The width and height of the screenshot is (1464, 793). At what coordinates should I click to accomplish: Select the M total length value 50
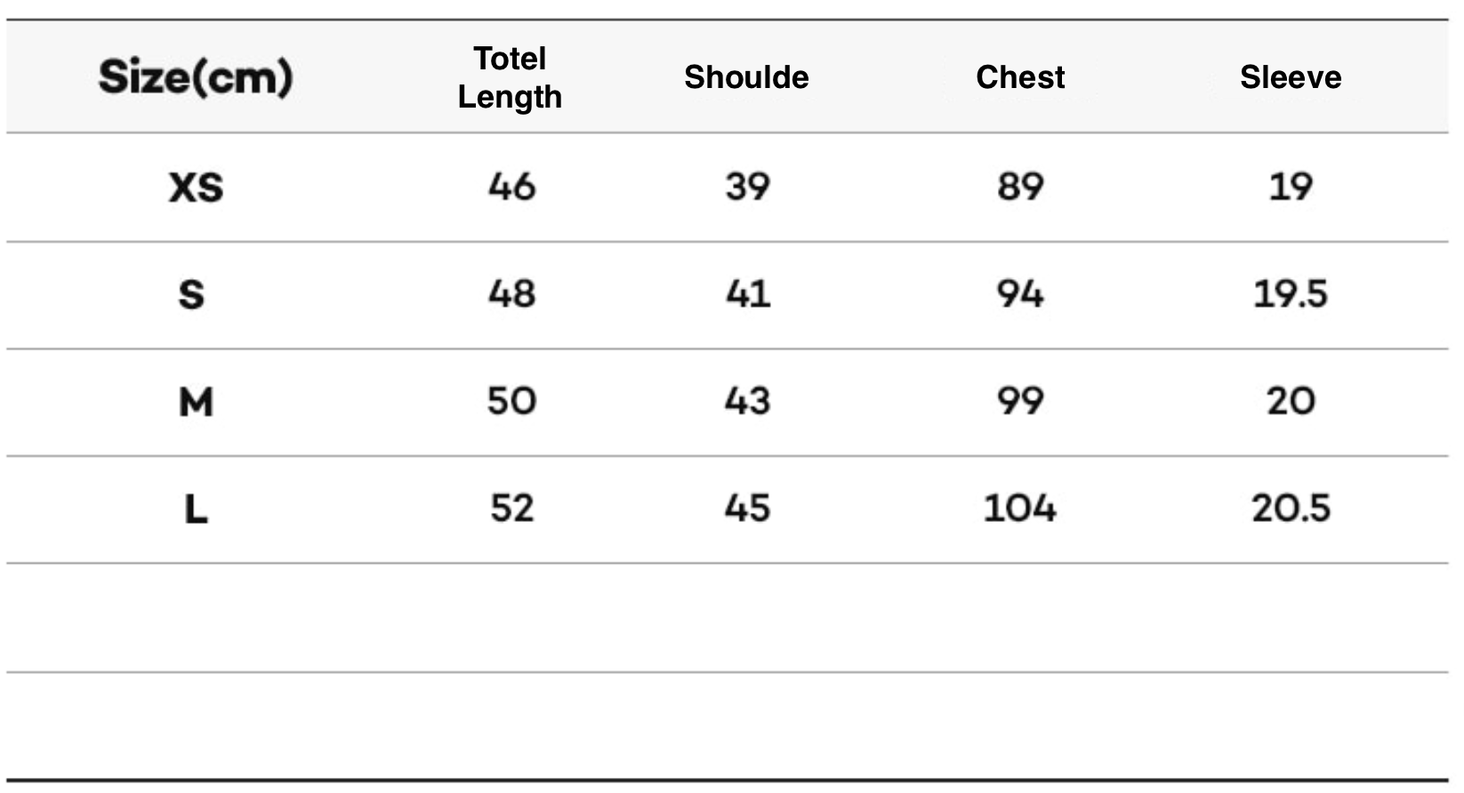[x=511, y=401]
